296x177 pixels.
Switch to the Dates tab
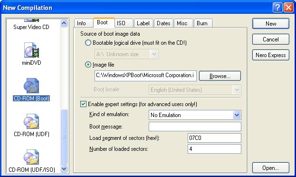(163, 23)
